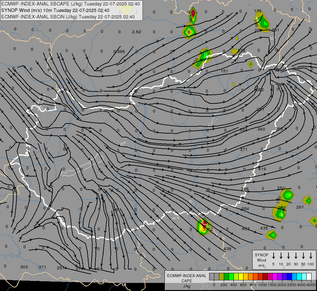Screen dimensions: 317x291
Task: Click the '151' value on the map
Action: [224, 71]
